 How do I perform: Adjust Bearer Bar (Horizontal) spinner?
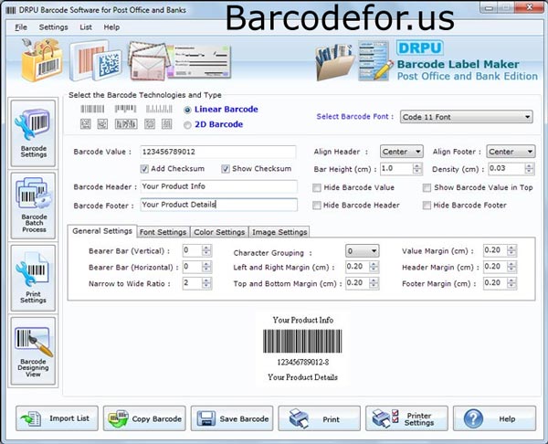pyautogui.click(x=206, y=267)
